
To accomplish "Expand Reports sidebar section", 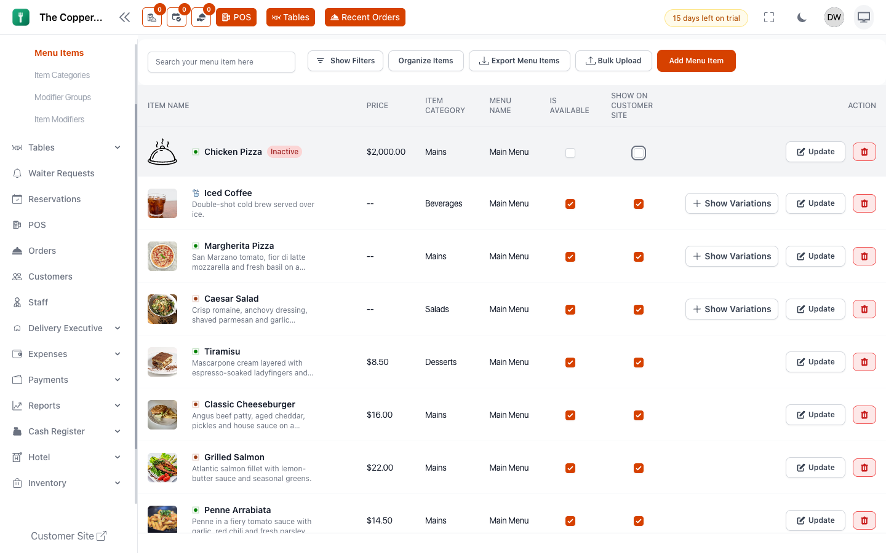I will tap(68, 406).
